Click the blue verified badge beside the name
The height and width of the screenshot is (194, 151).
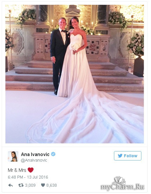click(53, 154)
